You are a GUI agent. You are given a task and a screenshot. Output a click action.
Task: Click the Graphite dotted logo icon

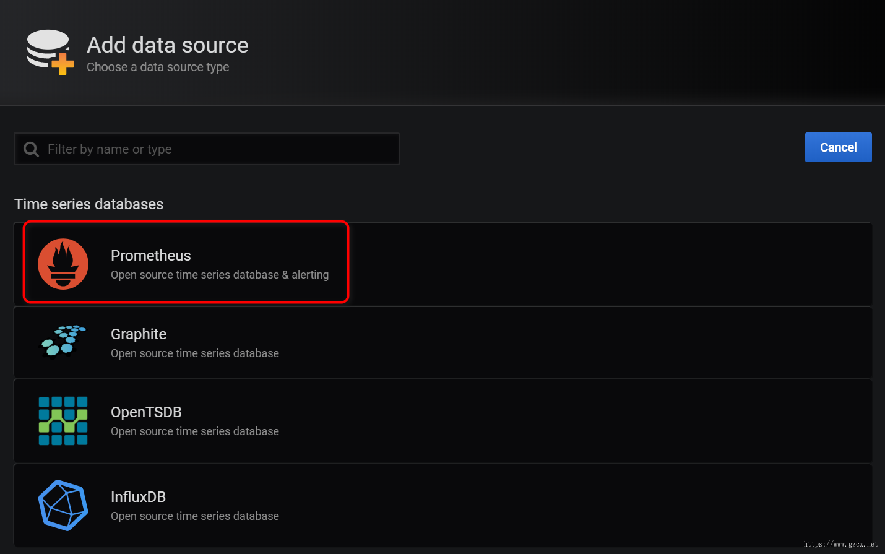pos(63,341)
